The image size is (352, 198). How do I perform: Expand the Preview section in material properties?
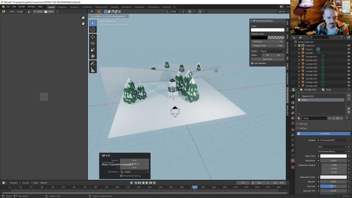[303, 124]
